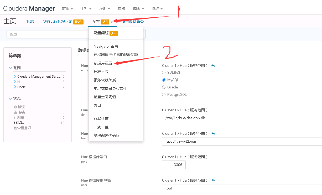Expand the Oozie scope filter
The width and height of the screenshot is (322, 195).
coord(20,87)
